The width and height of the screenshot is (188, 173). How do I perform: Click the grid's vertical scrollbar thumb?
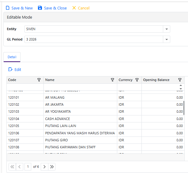point(184,108)
